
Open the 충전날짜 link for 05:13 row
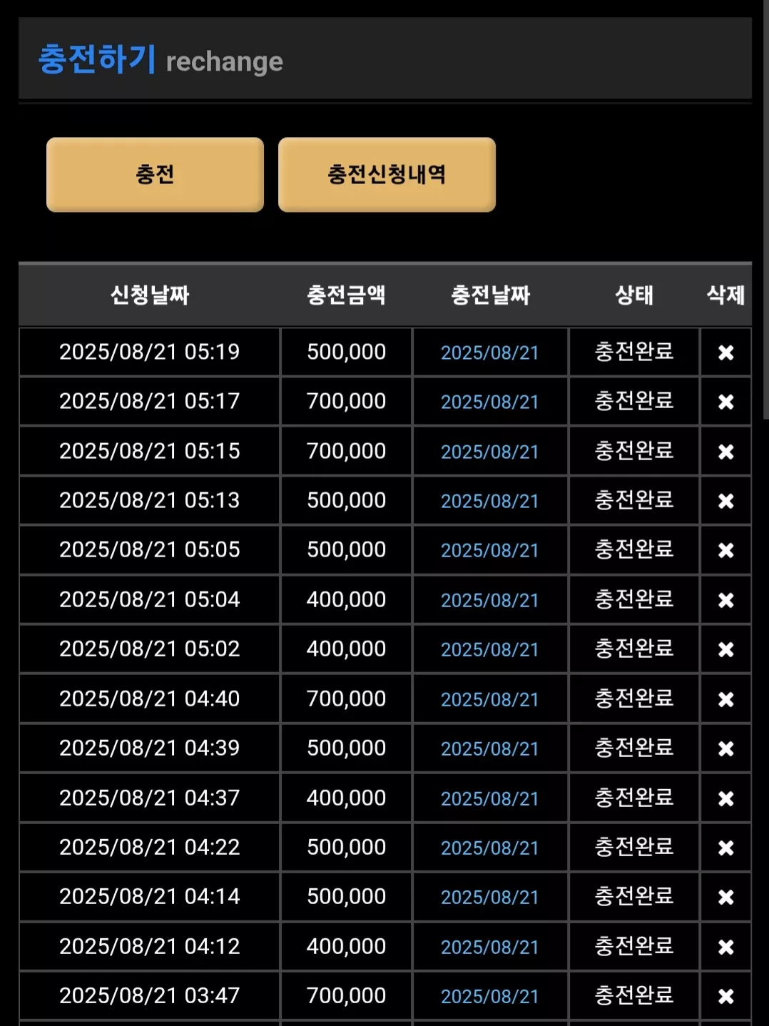[489, 501]
